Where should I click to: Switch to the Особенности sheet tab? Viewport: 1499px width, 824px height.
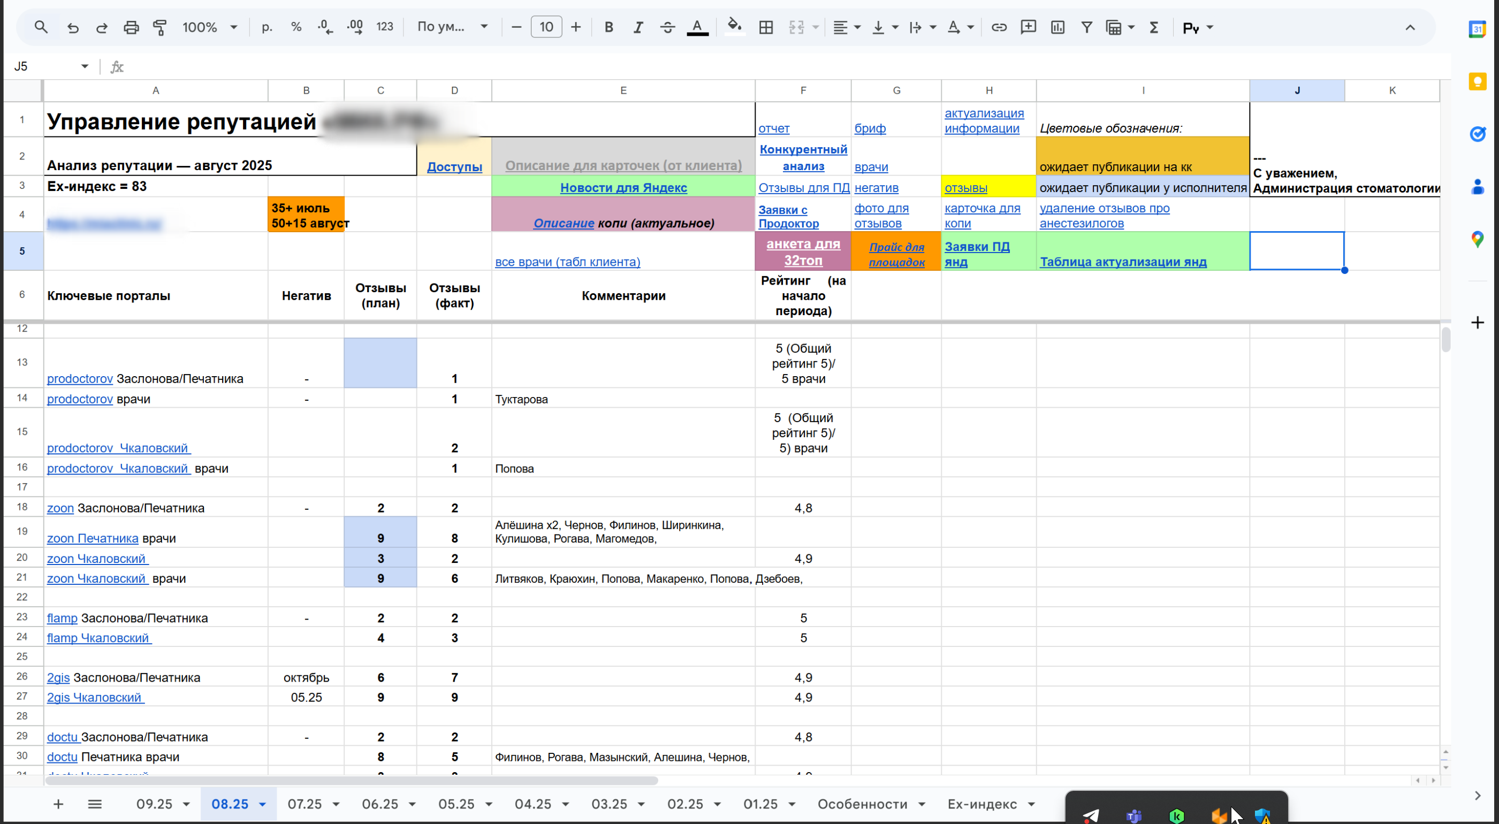coord(862,804)
